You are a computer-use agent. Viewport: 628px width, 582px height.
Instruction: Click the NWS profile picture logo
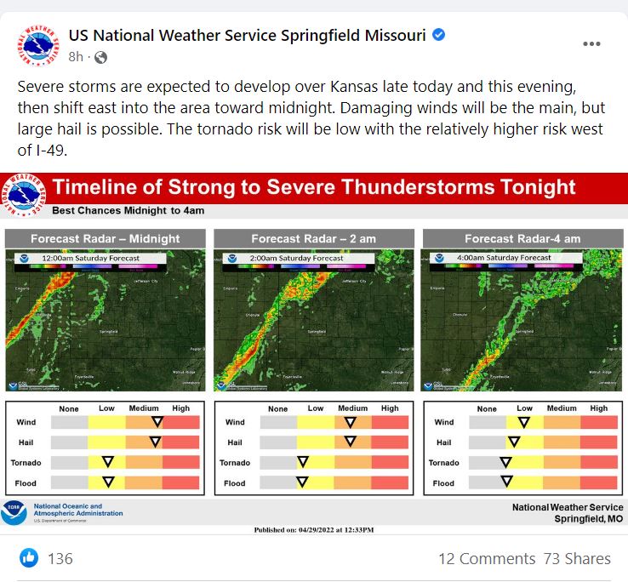[x=38, y=46]
